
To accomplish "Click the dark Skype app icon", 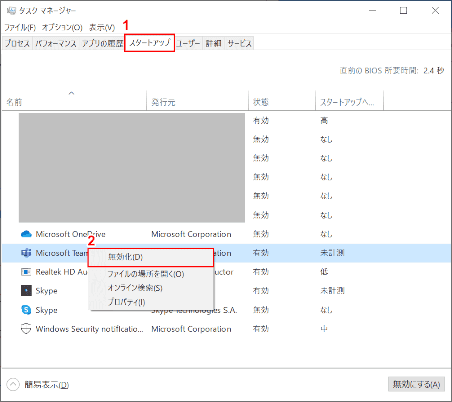I will 26,290.
